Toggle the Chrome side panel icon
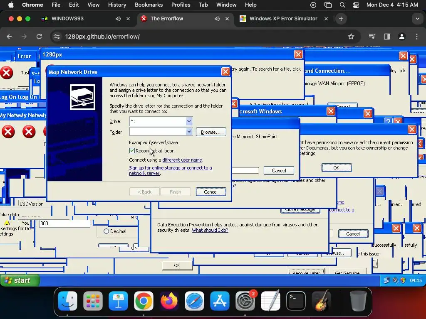The image size is (426, 319). tap(386, 37)
